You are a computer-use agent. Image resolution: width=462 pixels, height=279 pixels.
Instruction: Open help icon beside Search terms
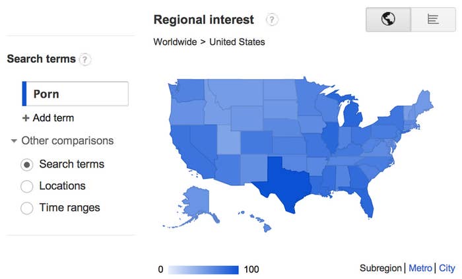click(x=85, y=59)
